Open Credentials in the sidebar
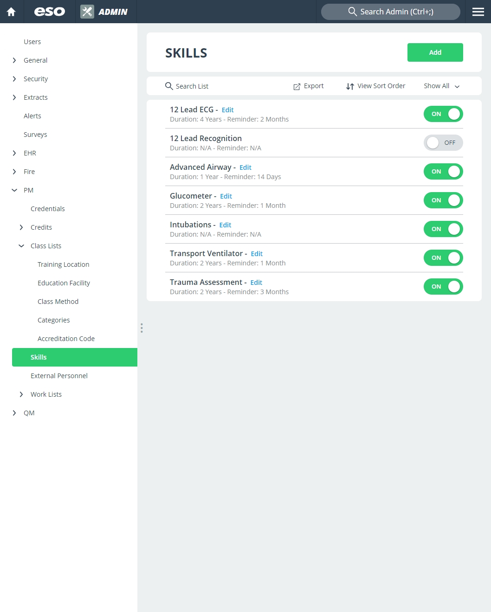This screenshot has height=612, width=491. pyautogui.click(x=48, y=209)
